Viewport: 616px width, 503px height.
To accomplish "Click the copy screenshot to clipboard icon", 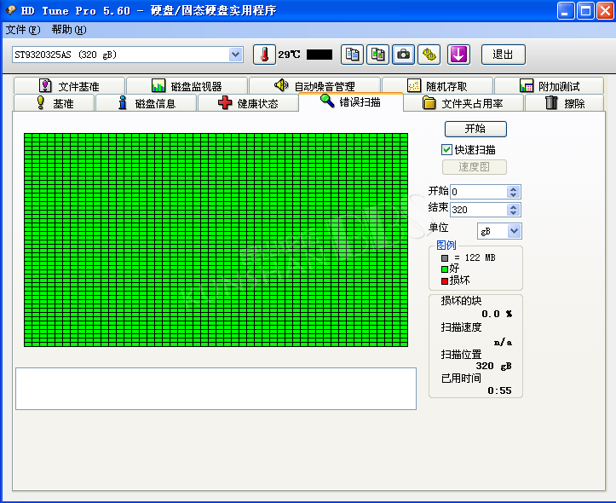I will (x=377, y=55).
